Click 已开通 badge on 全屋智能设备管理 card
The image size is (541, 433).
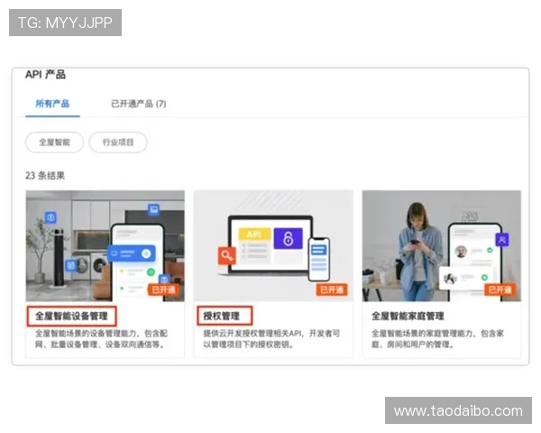pyautogui.click(x=164, y=290)
